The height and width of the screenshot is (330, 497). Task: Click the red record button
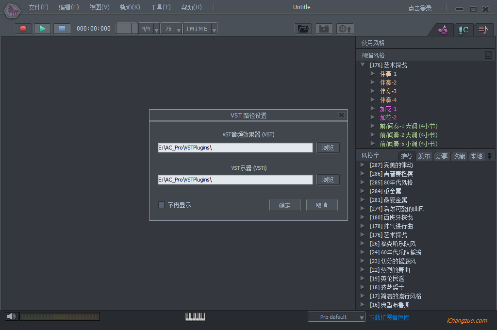click(x=22, y=28)
